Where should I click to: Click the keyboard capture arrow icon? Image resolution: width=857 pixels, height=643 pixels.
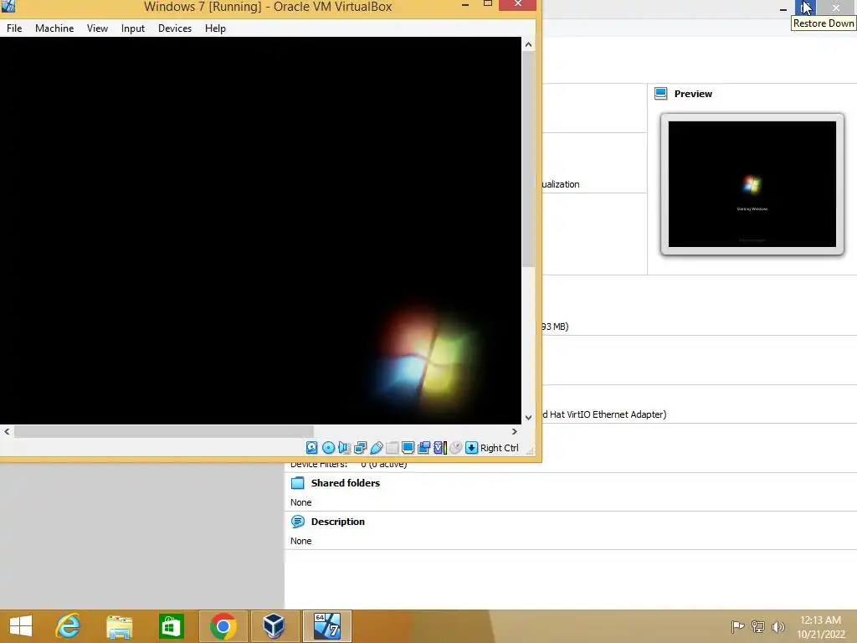pos(472,448)
